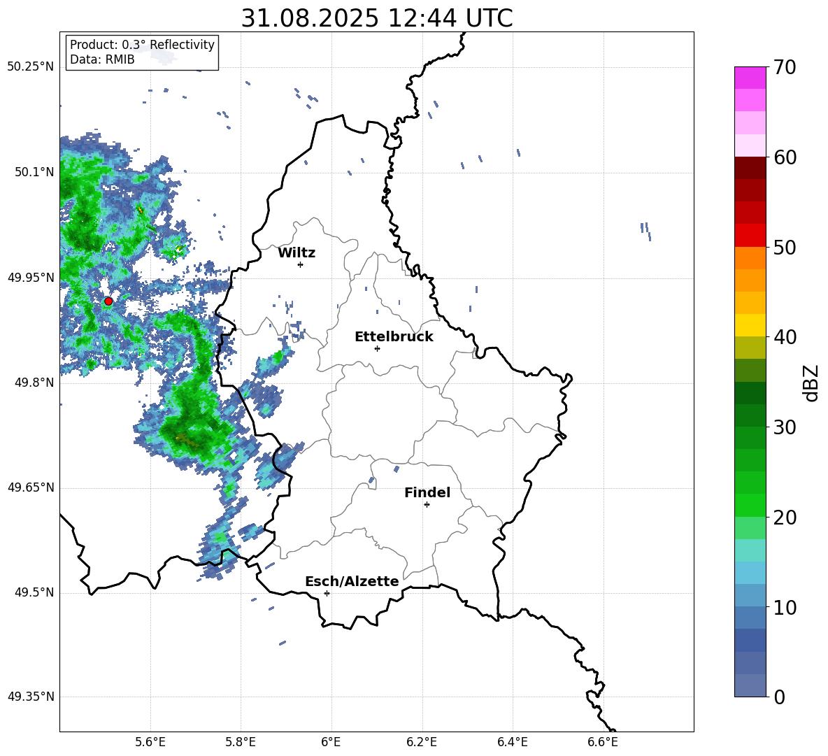The width and height of the screenshot is (828, 756).
Task: Click the red radar site marker
Action: click(x=108, y=301)
